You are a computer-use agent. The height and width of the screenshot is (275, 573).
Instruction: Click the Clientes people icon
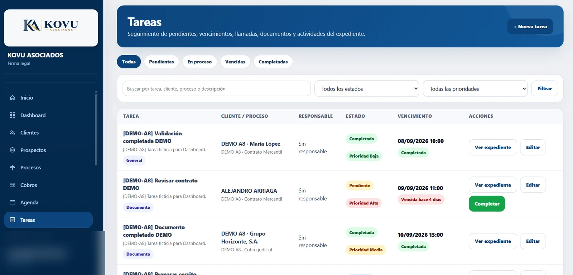[13, 132]
